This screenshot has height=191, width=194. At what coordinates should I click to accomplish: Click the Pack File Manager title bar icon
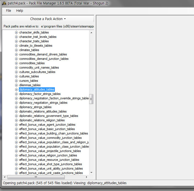4,3
